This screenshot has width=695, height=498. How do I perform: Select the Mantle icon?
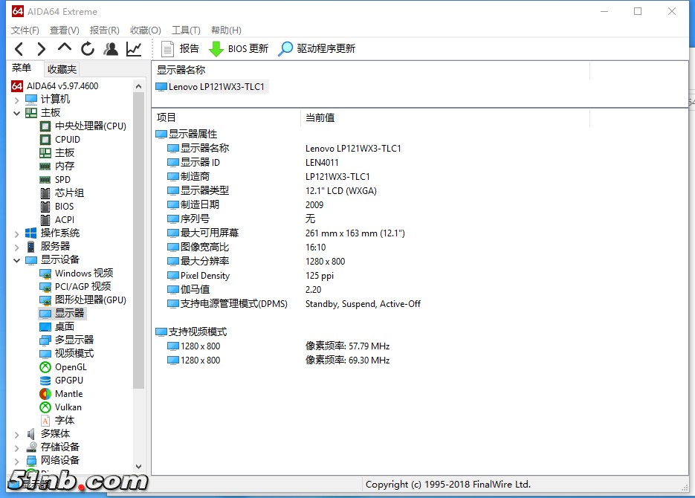[45, 393]
